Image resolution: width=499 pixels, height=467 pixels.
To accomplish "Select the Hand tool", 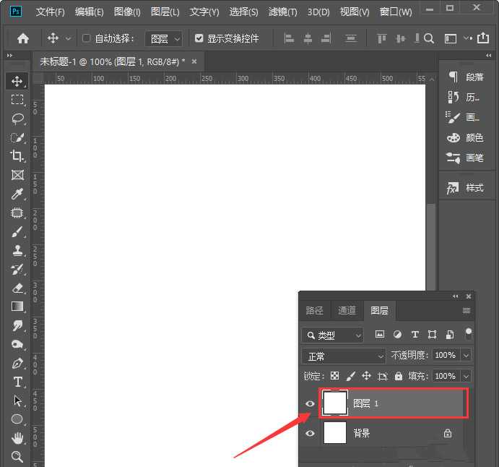I will click(17, 438).
